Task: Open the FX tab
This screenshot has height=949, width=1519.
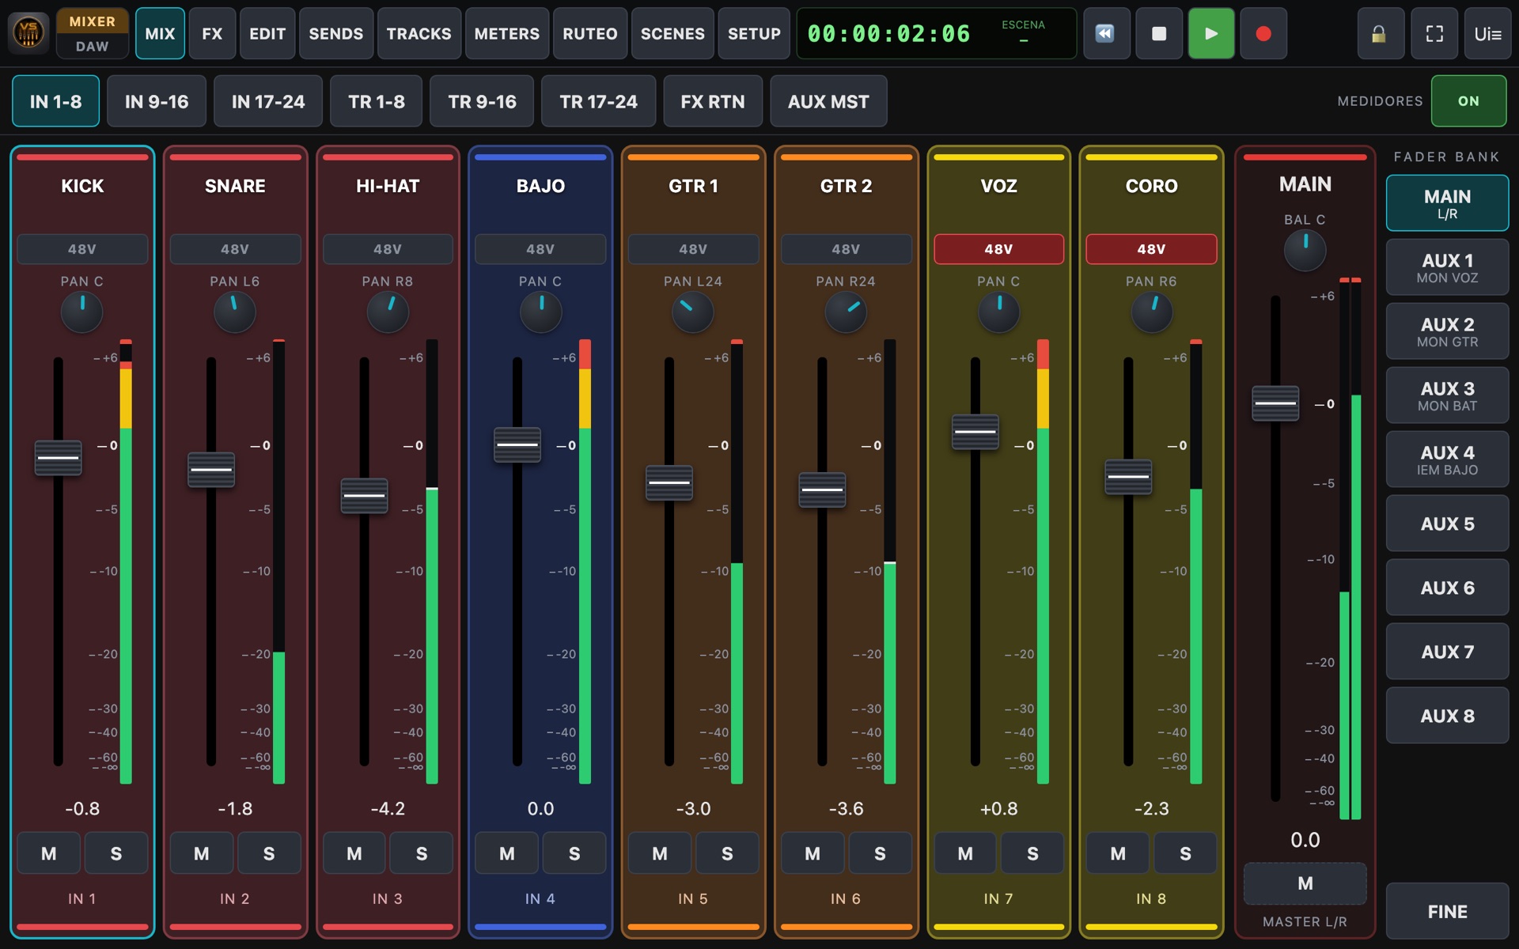Action: click(212, 33)
